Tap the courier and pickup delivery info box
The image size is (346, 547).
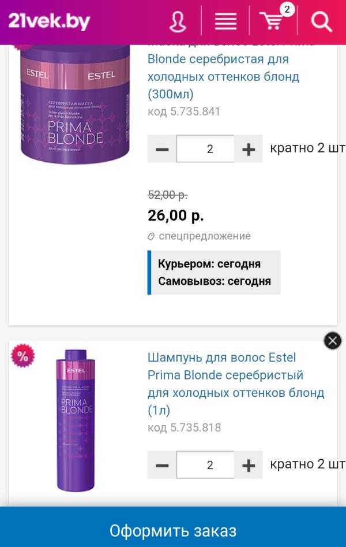[214, 273]
